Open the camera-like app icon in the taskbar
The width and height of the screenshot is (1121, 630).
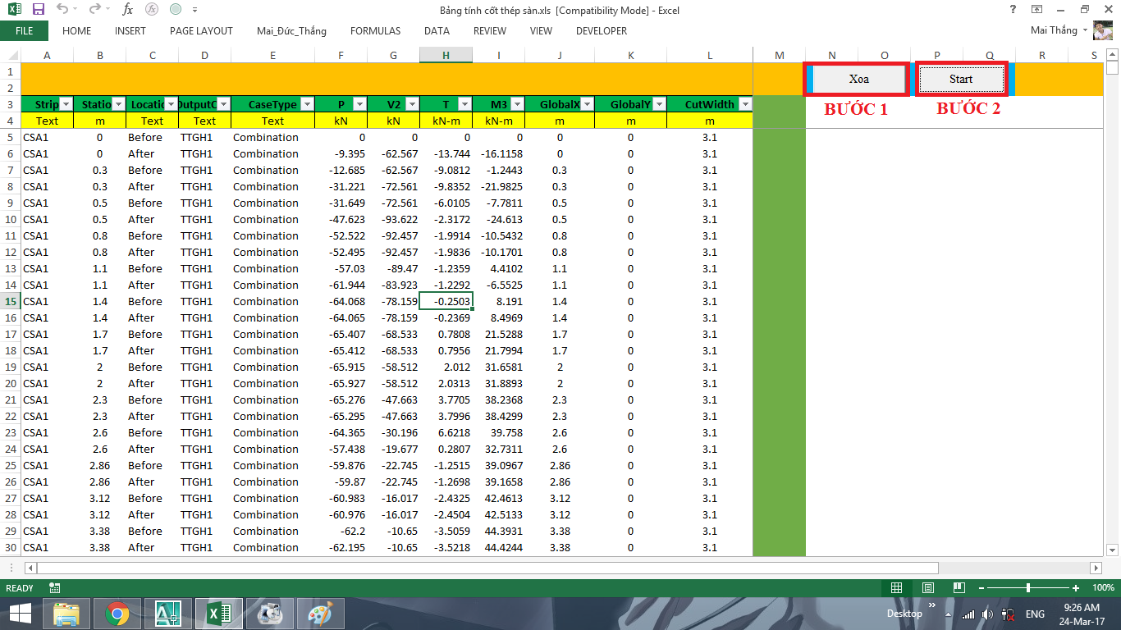270,613
